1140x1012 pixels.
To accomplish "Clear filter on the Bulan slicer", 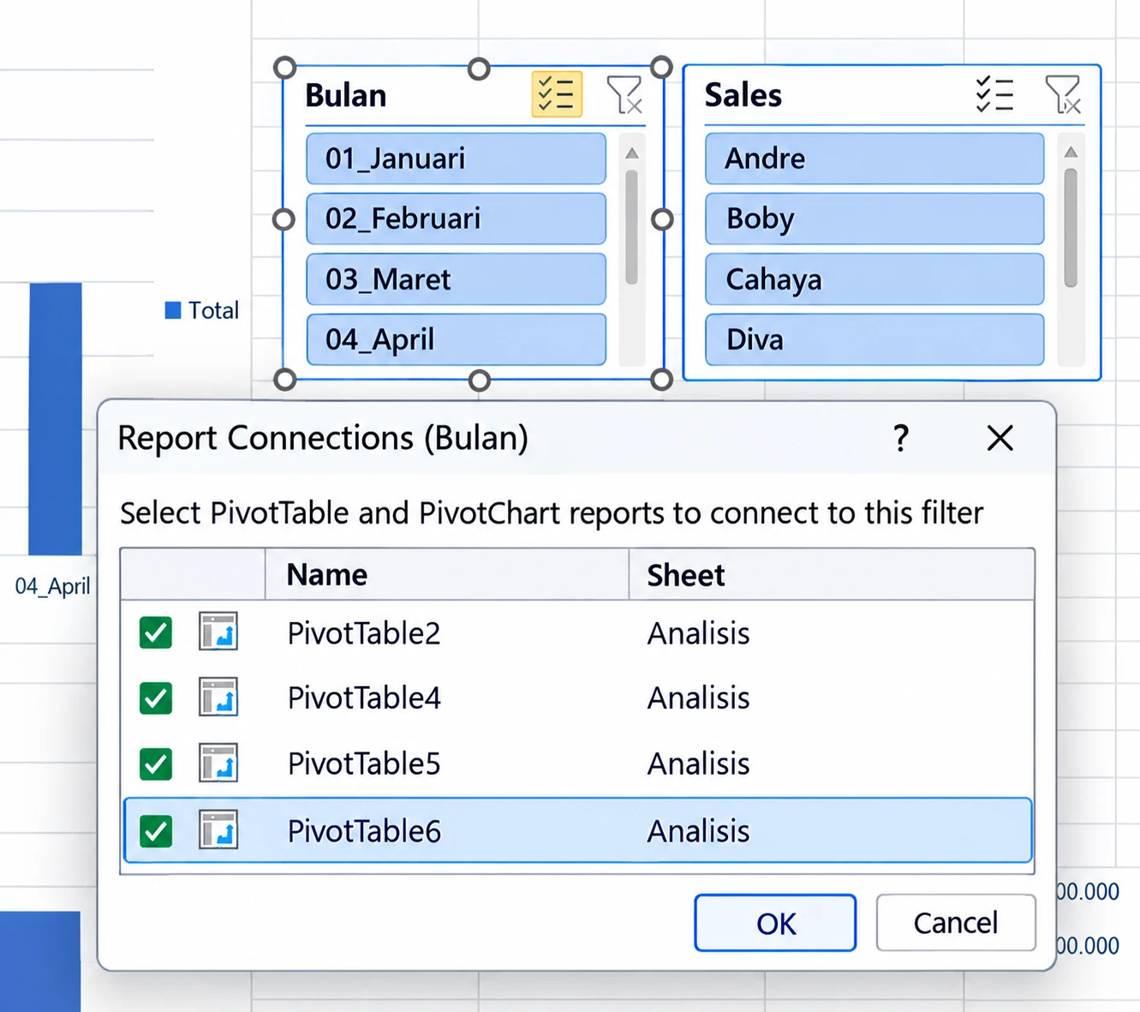I will click(x=624, y=94).
